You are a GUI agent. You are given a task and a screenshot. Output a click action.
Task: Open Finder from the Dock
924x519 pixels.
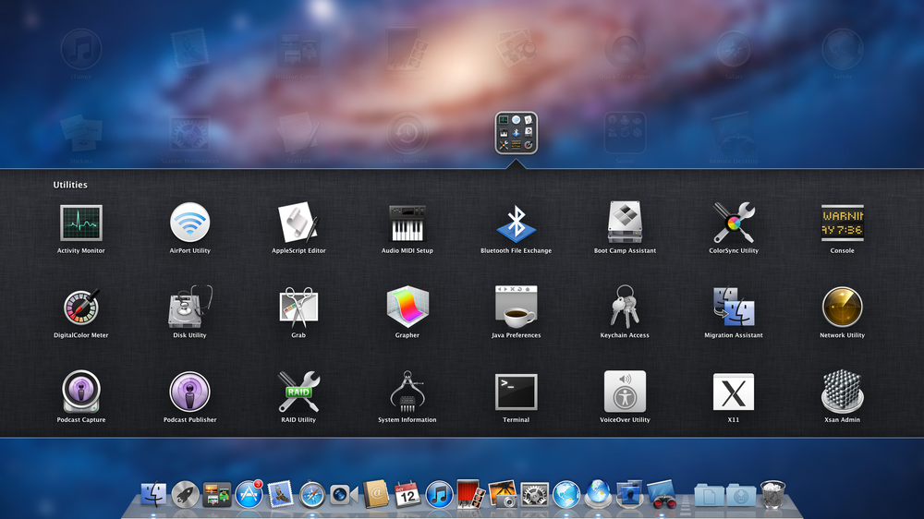(x=153, y=494)
